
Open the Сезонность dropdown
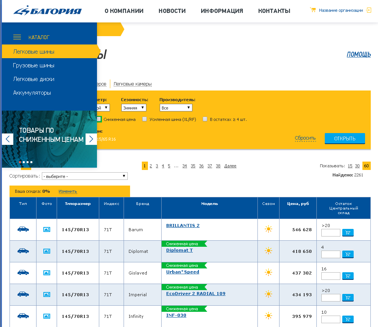point(134,108)
